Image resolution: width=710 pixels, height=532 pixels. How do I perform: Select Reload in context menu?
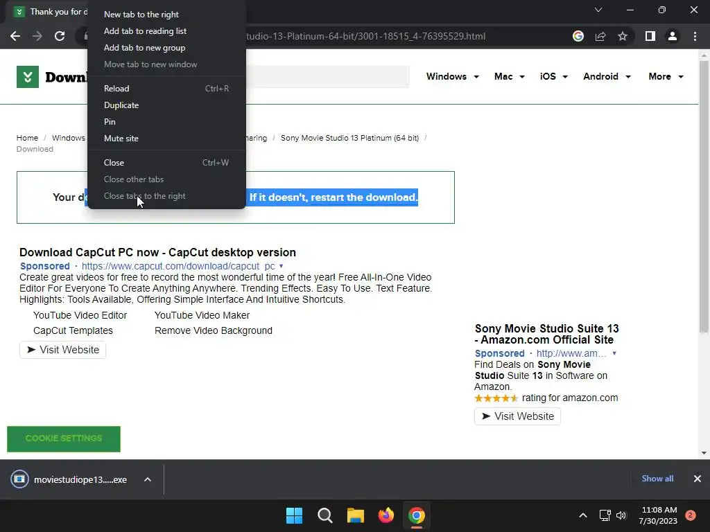166,89
